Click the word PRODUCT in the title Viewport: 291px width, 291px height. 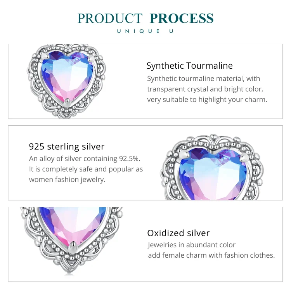point(110,18)
